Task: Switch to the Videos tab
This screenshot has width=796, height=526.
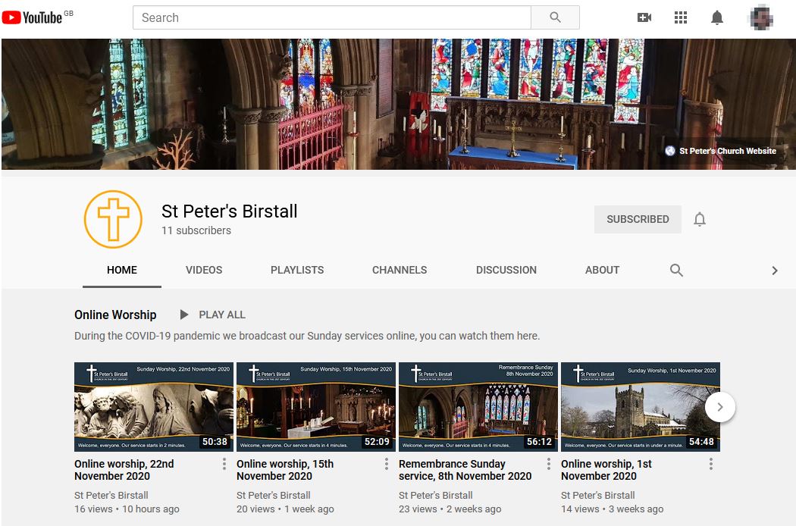Action: point(204,270)
